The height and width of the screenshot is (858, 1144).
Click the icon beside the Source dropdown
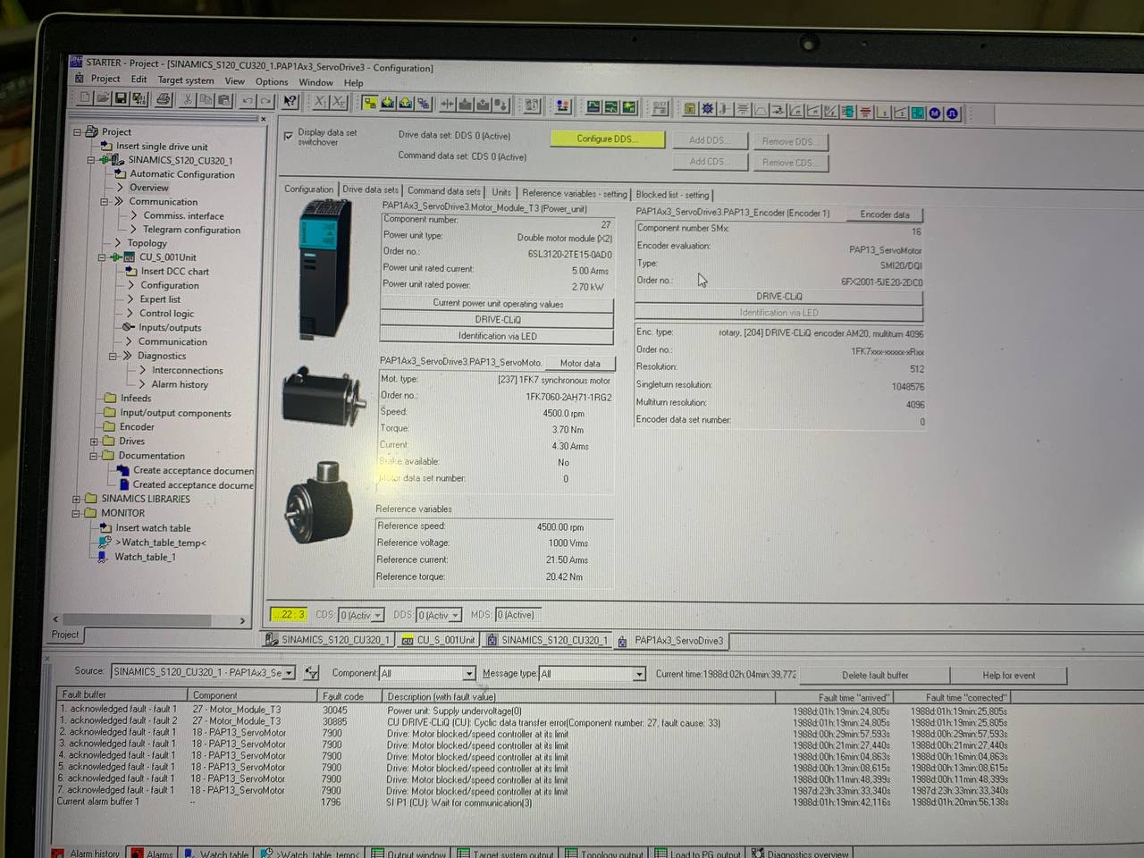(x=311, y=672)
